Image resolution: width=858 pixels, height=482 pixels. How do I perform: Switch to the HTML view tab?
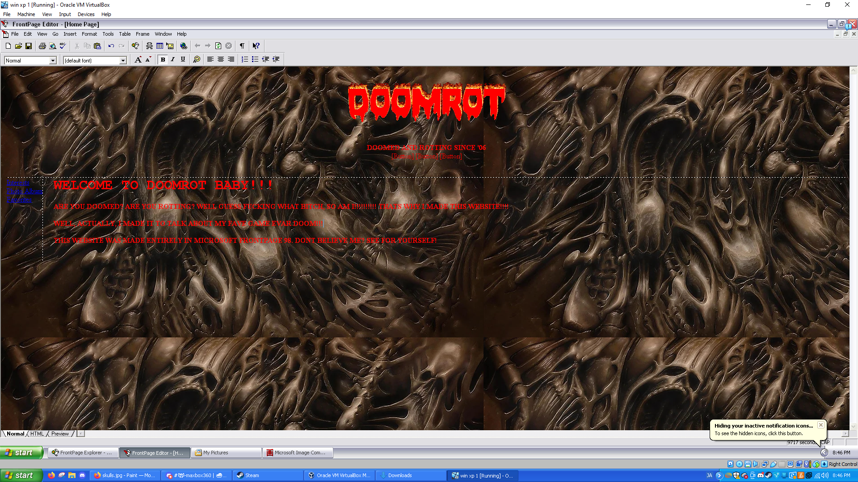(x=37, y=434)
